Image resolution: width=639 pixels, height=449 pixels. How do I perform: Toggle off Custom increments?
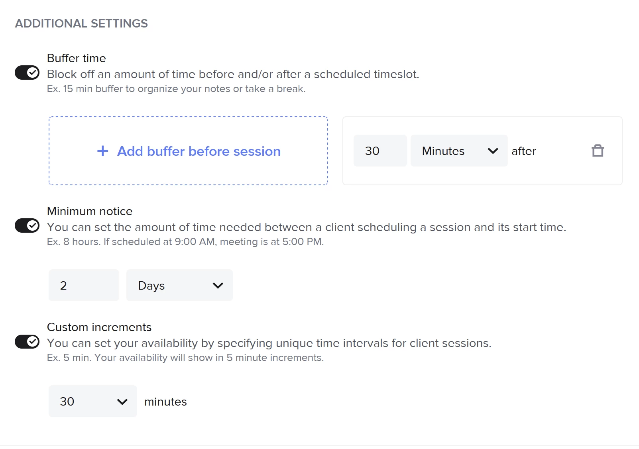tap(27, 341)
